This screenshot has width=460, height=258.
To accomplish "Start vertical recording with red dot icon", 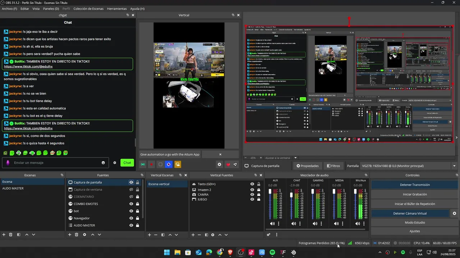I will point(152,164).
